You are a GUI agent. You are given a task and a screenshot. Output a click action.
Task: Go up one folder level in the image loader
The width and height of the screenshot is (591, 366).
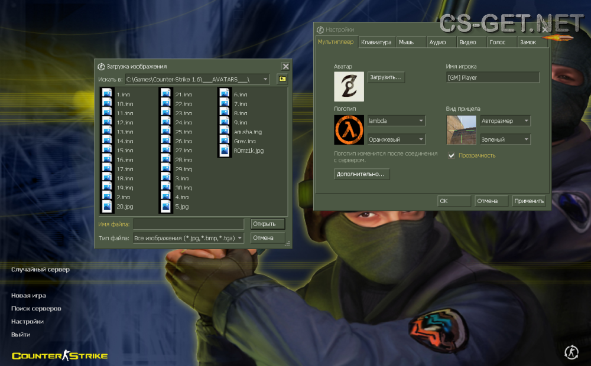click(x=282, y=79)
